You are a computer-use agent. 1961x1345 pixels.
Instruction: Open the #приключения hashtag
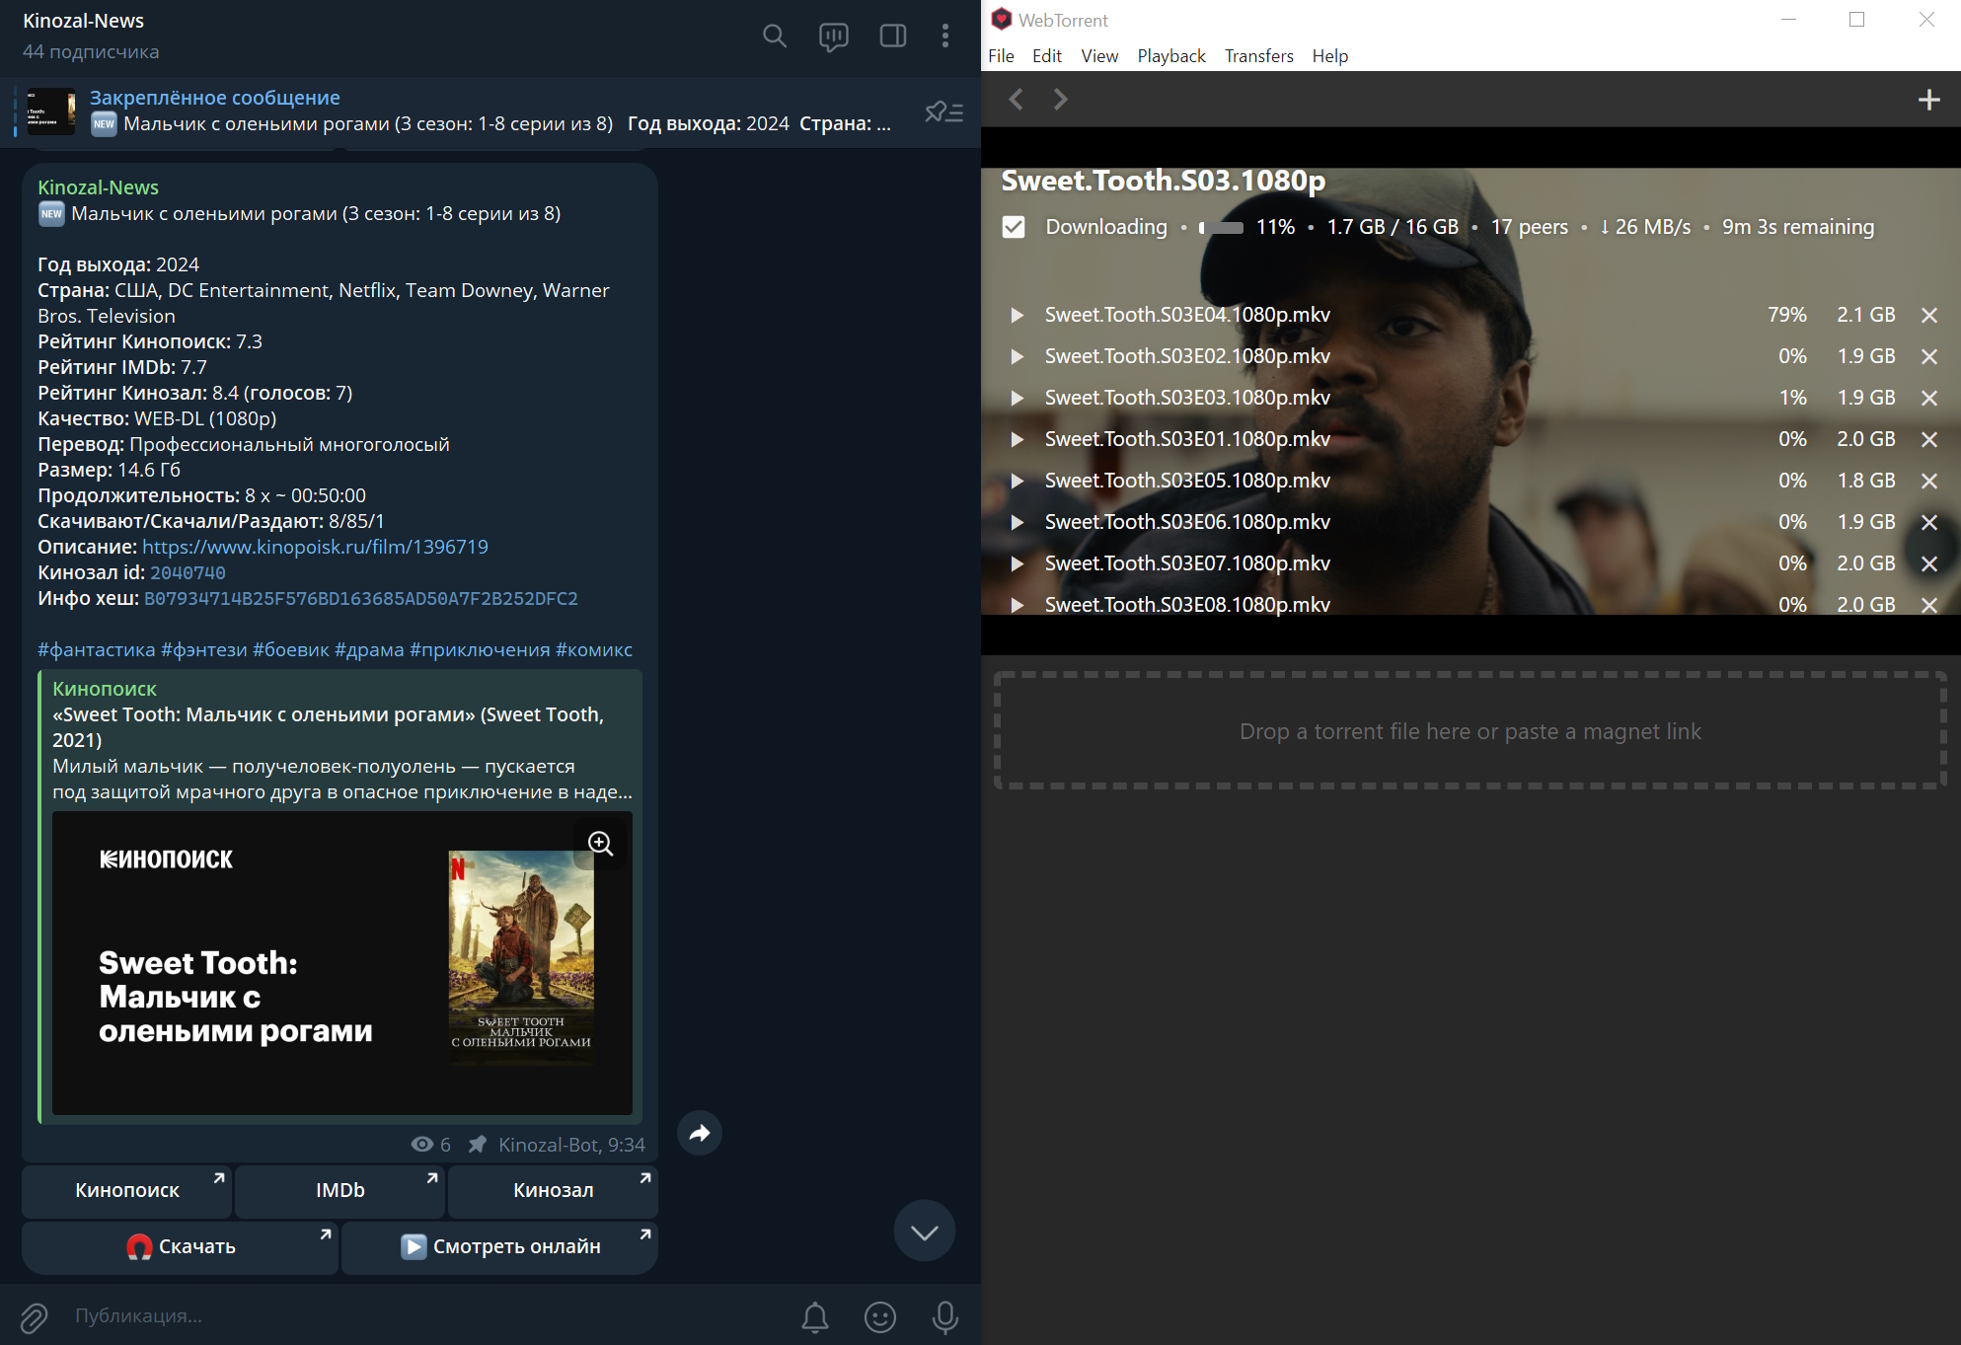[480, 649]
